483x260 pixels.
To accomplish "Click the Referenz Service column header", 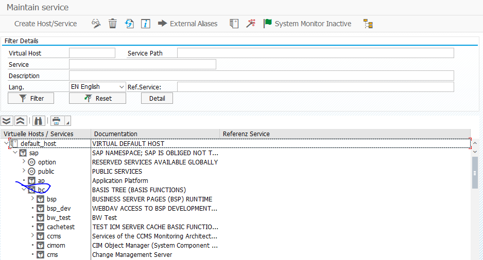I will 246,134.
